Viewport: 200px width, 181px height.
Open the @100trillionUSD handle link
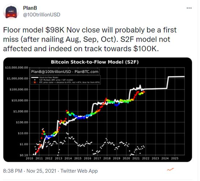tap(42, 15)
